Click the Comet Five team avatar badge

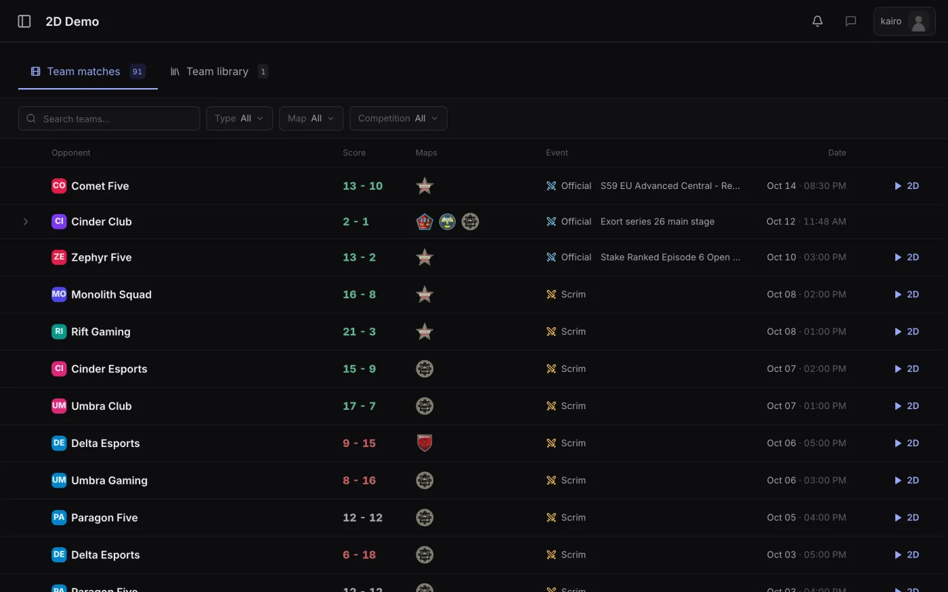click(59, 186)
